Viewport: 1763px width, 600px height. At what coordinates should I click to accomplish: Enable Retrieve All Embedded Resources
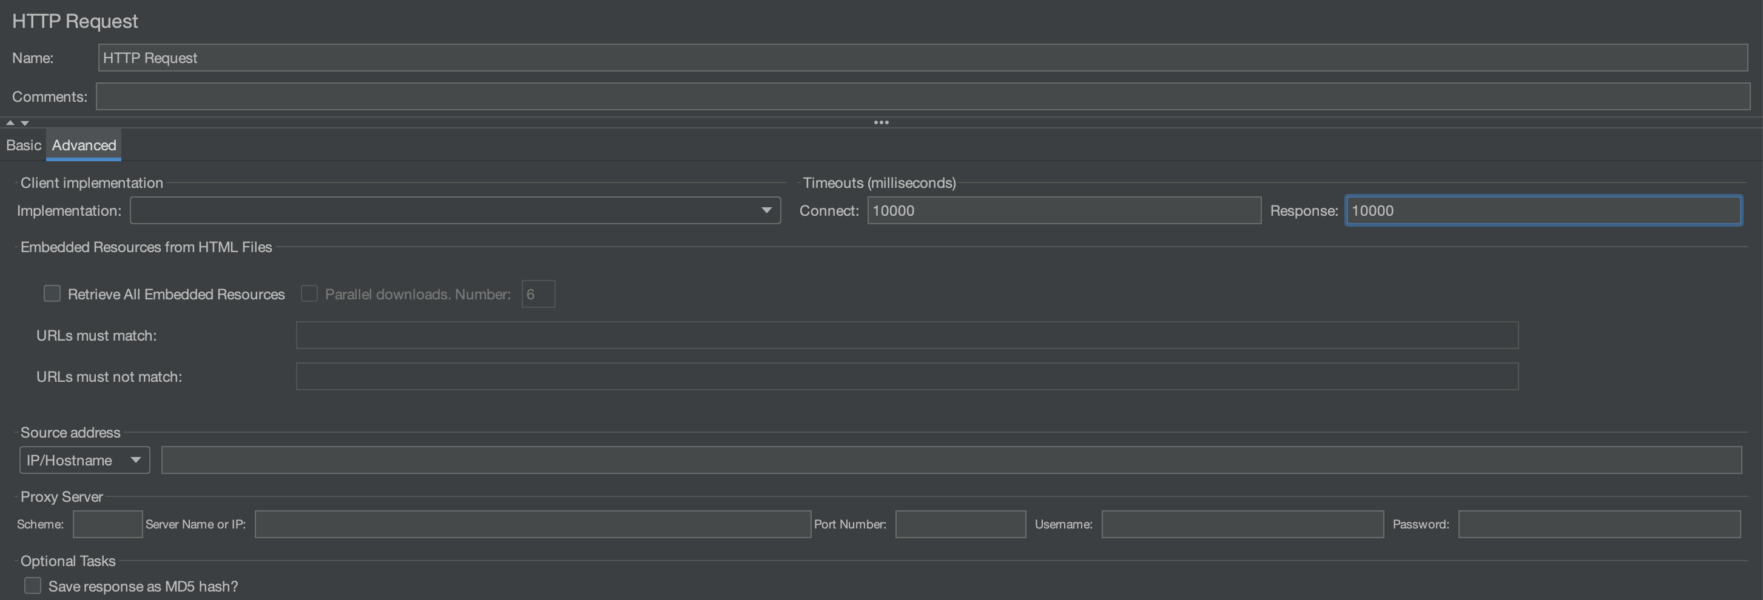point(52,294)
